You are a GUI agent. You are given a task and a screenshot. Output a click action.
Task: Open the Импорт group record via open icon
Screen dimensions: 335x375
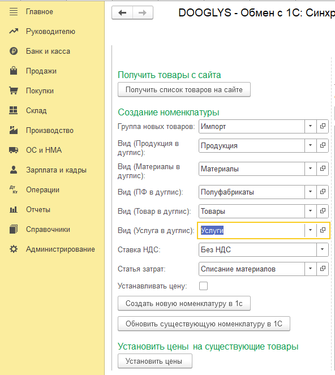[x=323, y=126]
